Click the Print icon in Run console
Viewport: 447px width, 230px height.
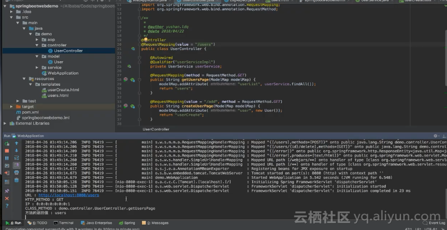(x=17, y=172)
